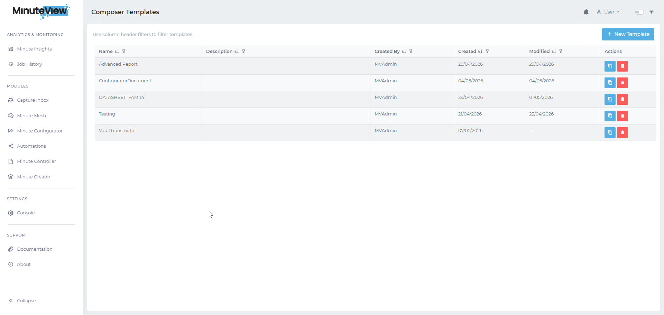The height and width of the screenshot is (315, 664).
Task: Delete the Advanced Report template
Action: coord(622,66)
